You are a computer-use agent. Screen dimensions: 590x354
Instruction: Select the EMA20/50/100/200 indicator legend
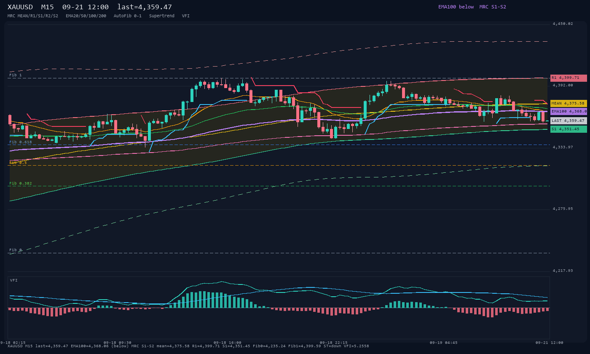click(86, 16)
